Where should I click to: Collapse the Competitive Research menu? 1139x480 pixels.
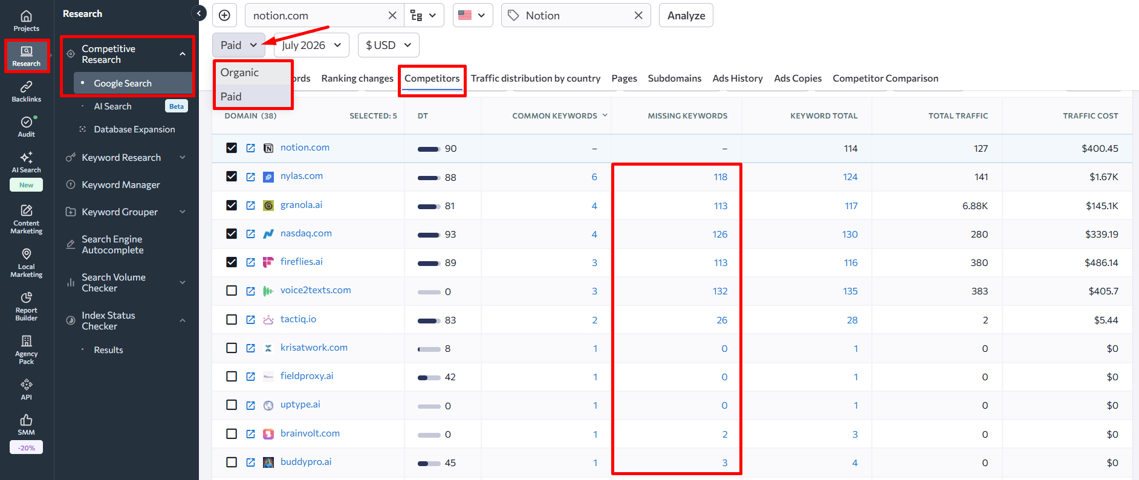pyautogui.click(x=183, y=54)
